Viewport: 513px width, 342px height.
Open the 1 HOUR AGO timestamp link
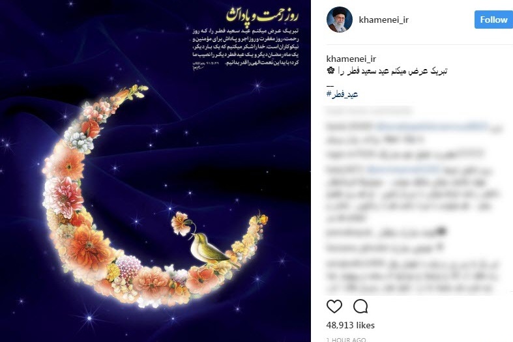(x=346, y=339)
